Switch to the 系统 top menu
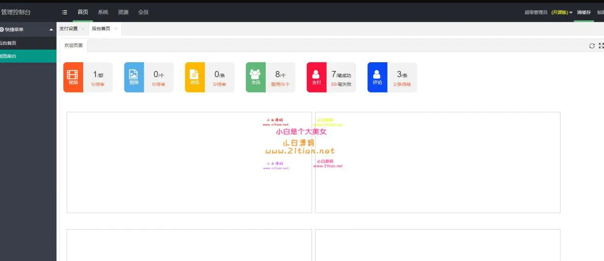The height and width of the screenshot is (261, 604). click(x=103, y=13)
